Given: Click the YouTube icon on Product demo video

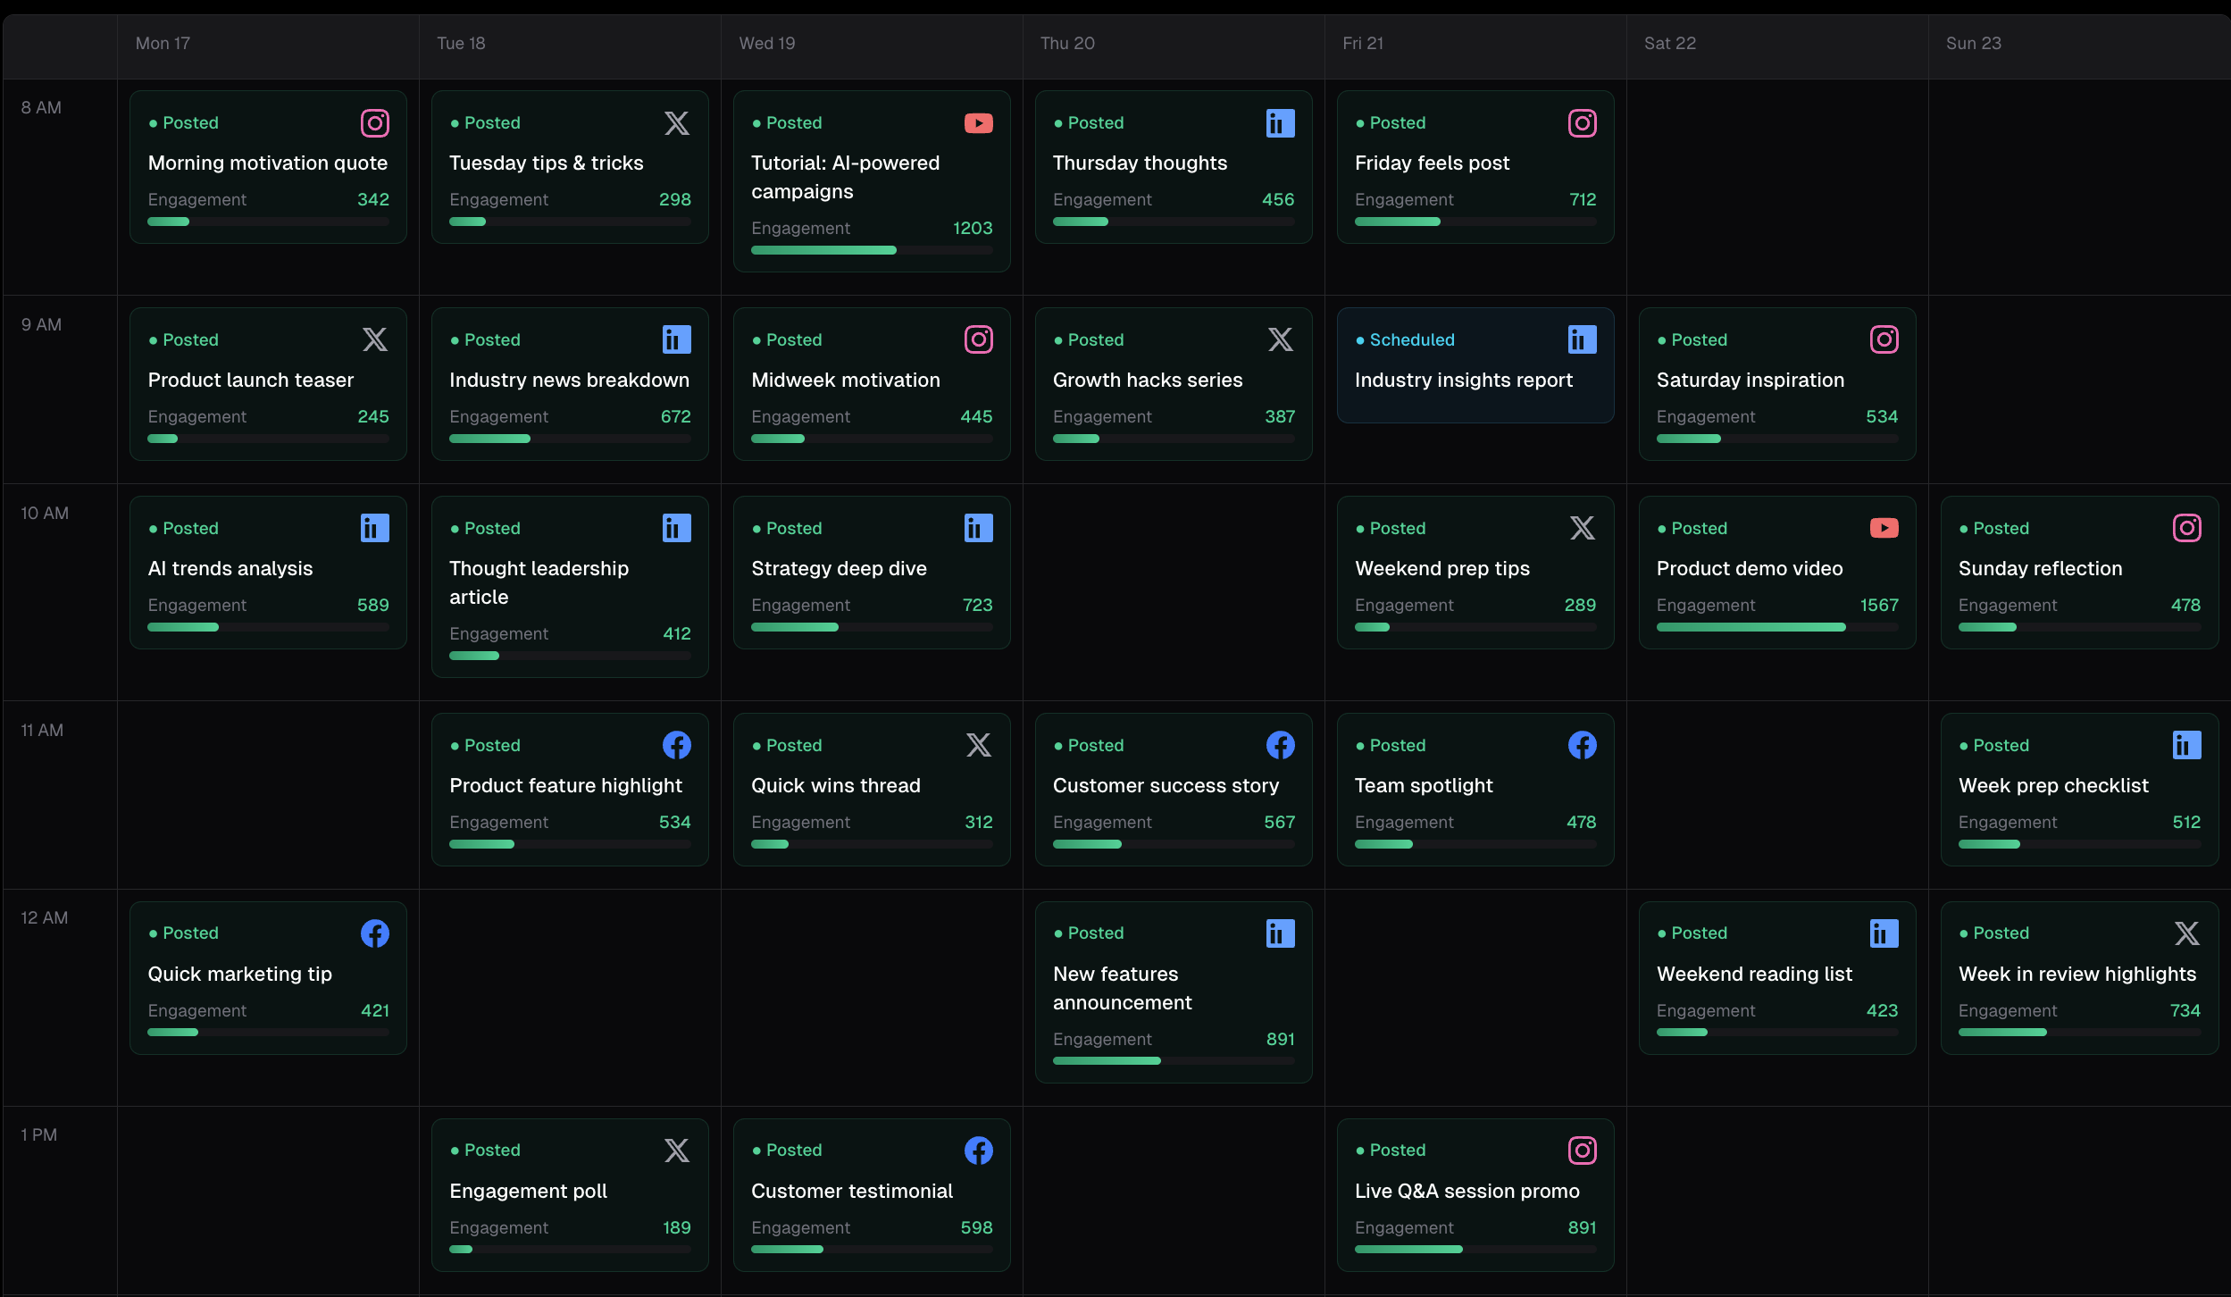Looking at the screenshot, I should pos(1884,528).
